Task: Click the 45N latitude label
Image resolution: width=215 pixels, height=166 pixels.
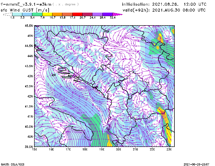Action: [30, 36]
